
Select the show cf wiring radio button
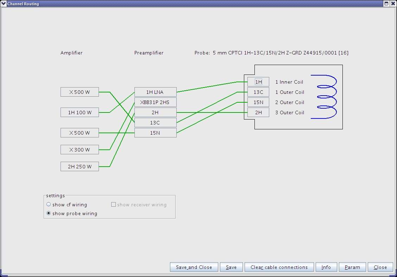[49, 205]
